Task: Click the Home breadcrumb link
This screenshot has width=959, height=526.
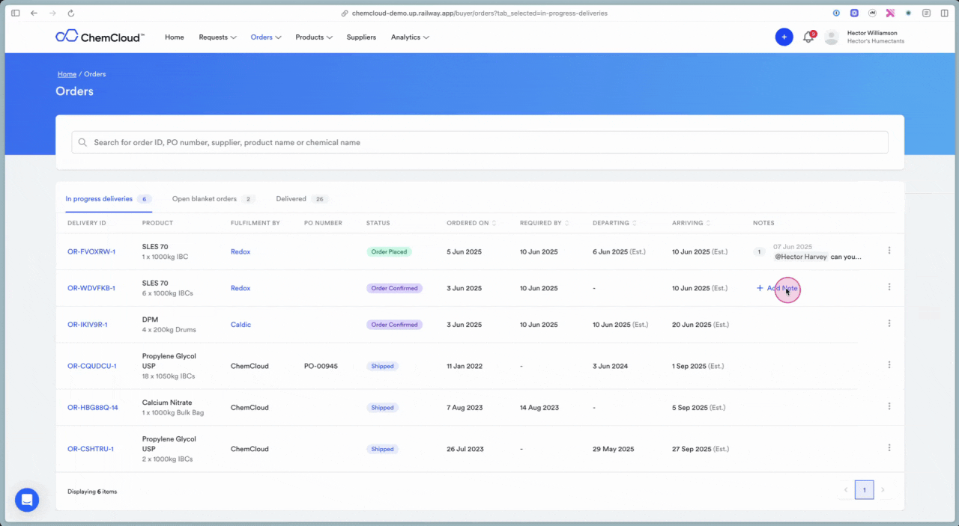Action: (x=67, y=74)
